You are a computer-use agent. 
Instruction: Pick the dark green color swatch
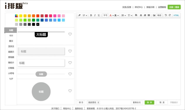click(x=33, y=20)
